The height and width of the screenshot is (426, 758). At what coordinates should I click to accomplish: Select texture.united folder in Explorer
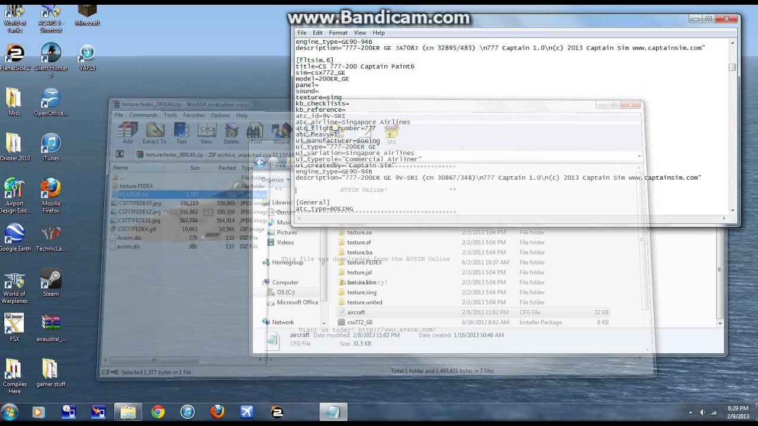[364, 302]
